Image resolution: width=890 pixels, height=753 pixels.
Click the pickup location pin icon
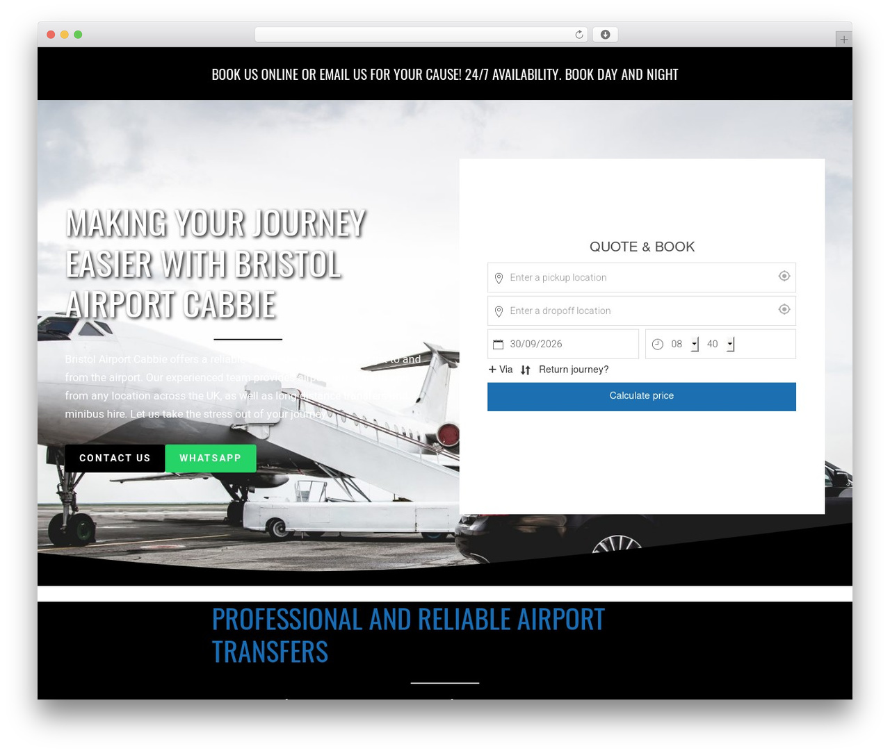(499, 278)
